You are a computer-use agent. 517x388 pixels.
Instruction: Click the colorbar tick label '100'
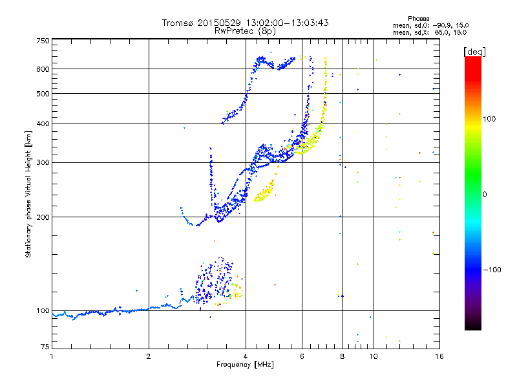(489, 119)
